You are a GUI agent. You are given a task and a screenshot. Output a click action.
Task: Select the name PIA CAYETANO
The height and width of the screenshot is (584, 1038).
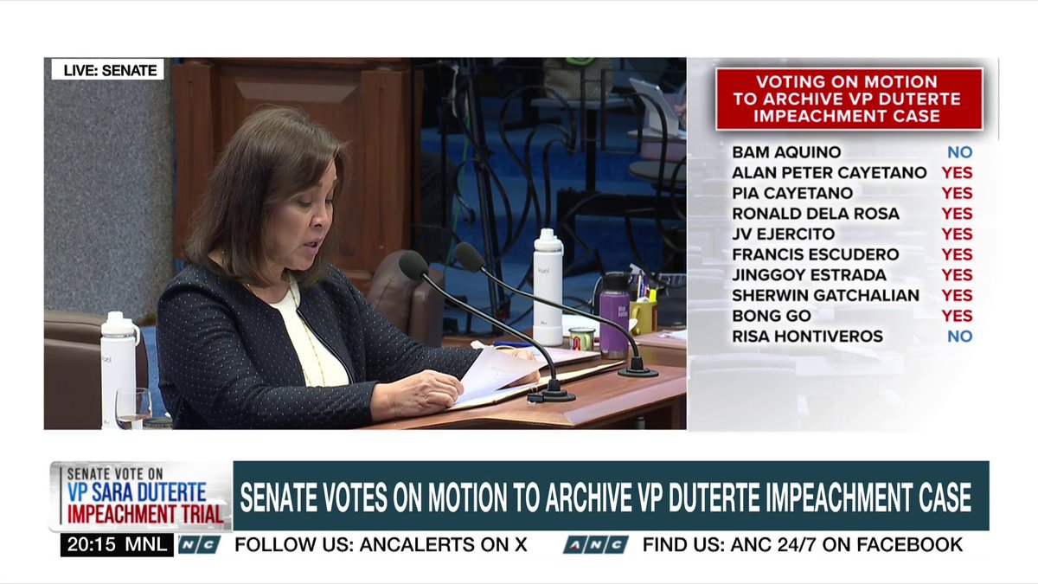point(792,193)
